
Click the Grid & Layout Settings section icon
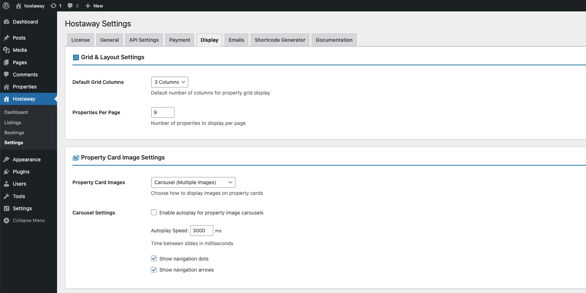click(x=76, y=57)
